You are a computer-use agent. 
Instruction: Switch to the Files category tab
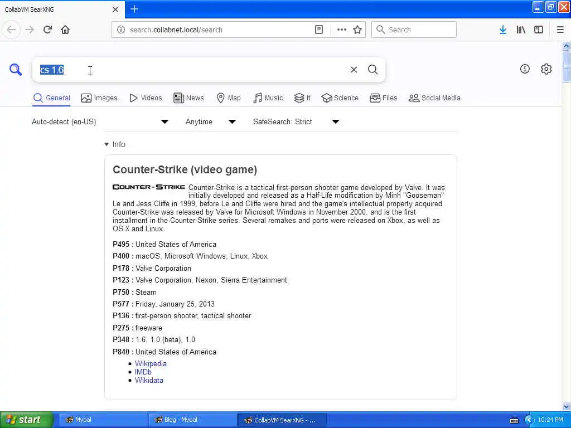pyautogui.click(x=384, y=98)
